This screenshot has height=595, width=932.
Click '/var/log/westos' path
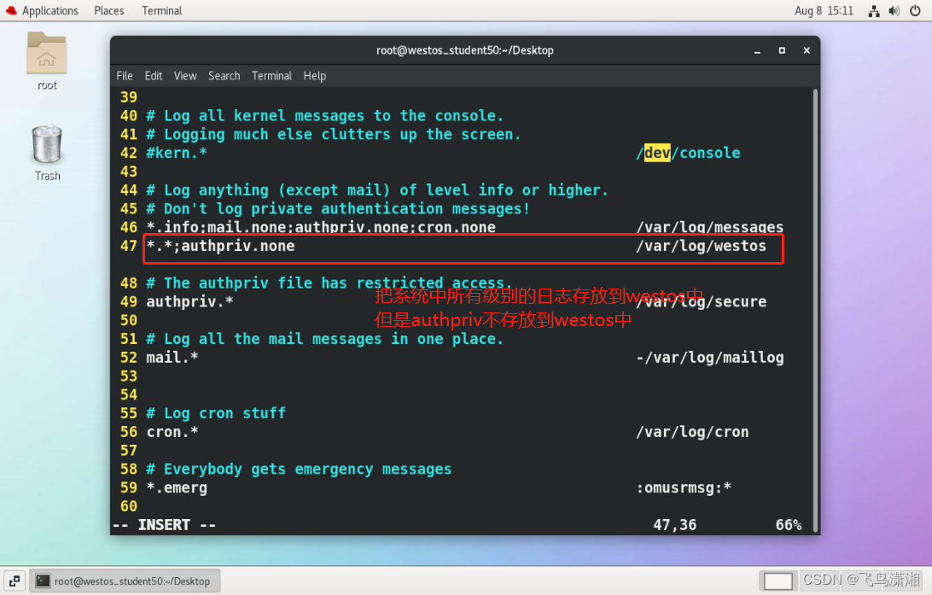(x=701, y=246)
